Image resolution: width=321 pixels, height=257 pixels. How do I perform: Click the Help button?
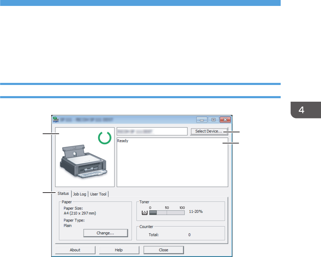(119, 250)
